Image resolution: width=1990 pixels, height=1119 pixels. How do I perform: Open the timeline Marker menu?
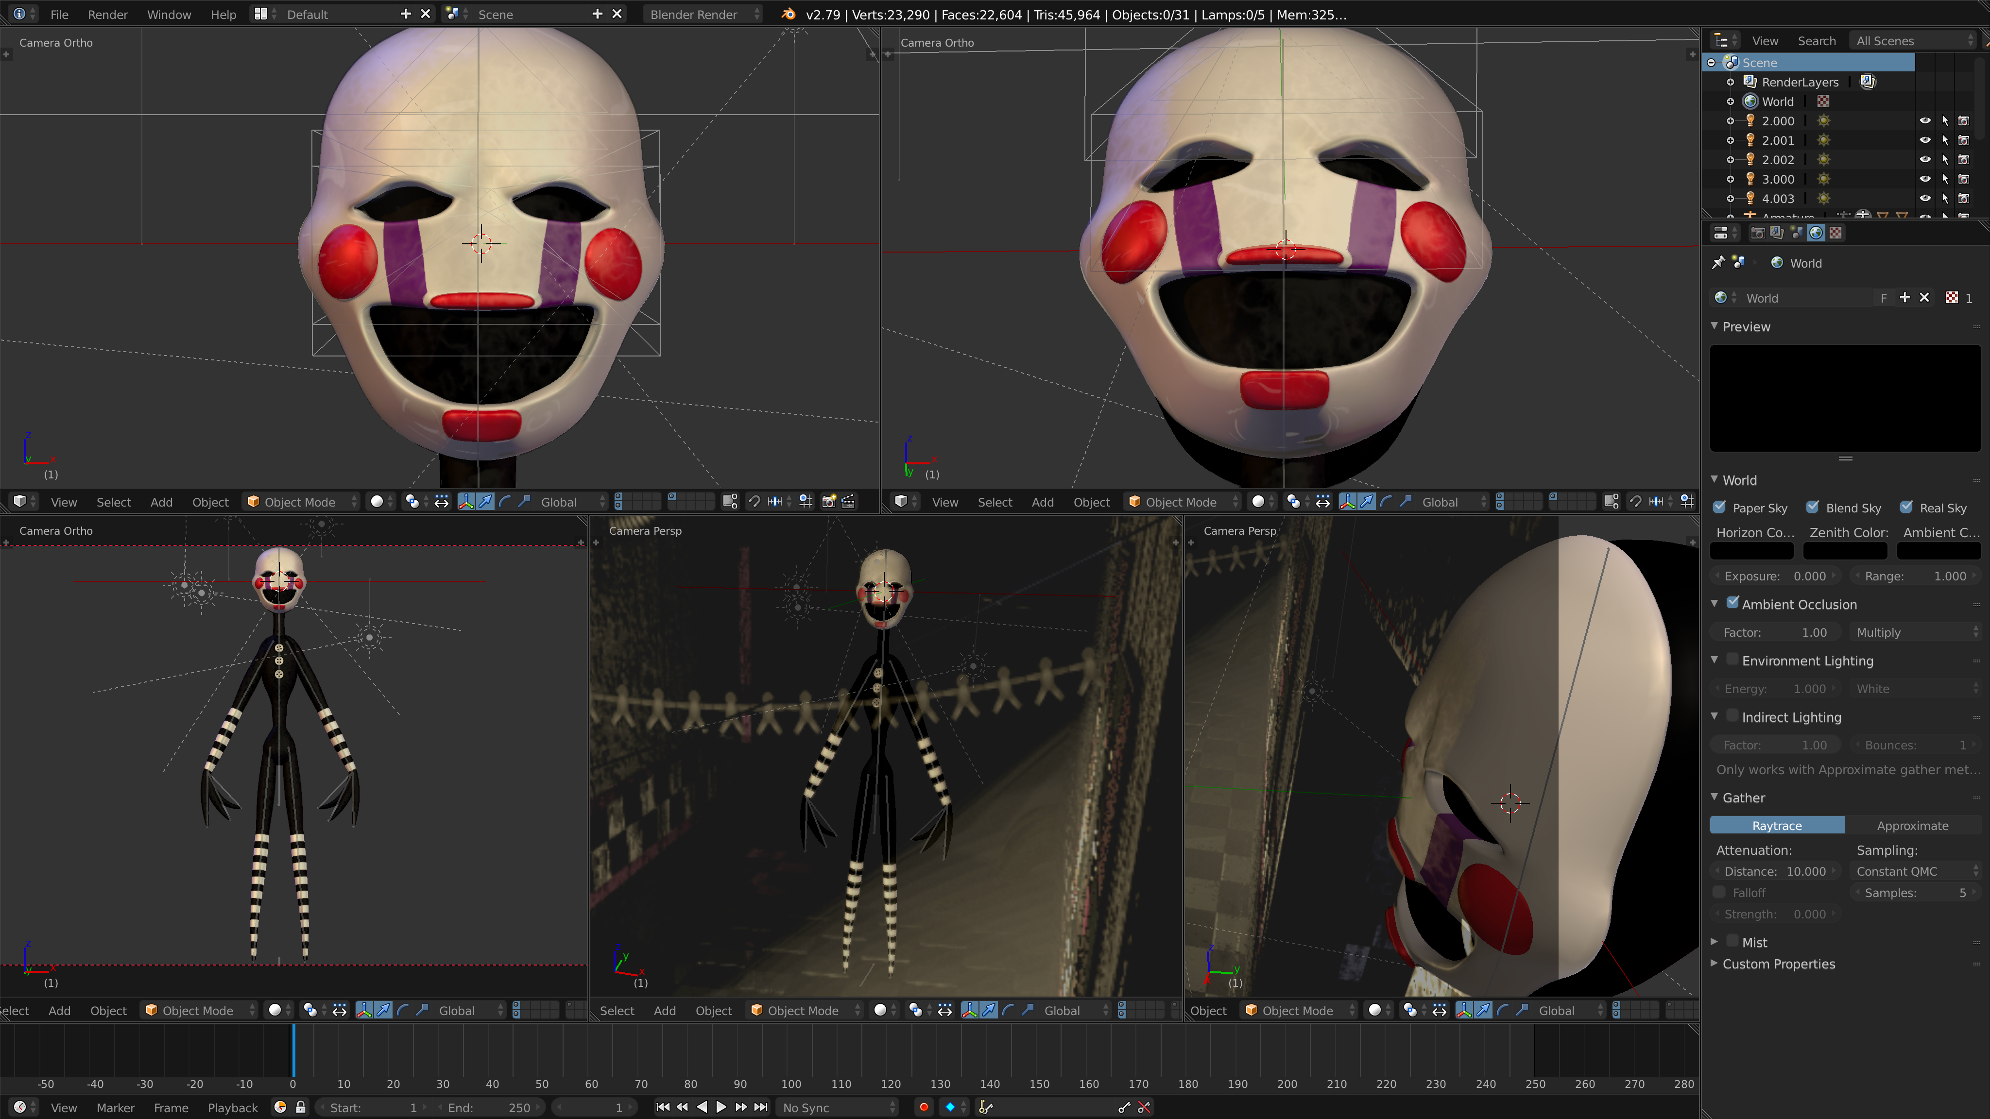pos(115,1107)
